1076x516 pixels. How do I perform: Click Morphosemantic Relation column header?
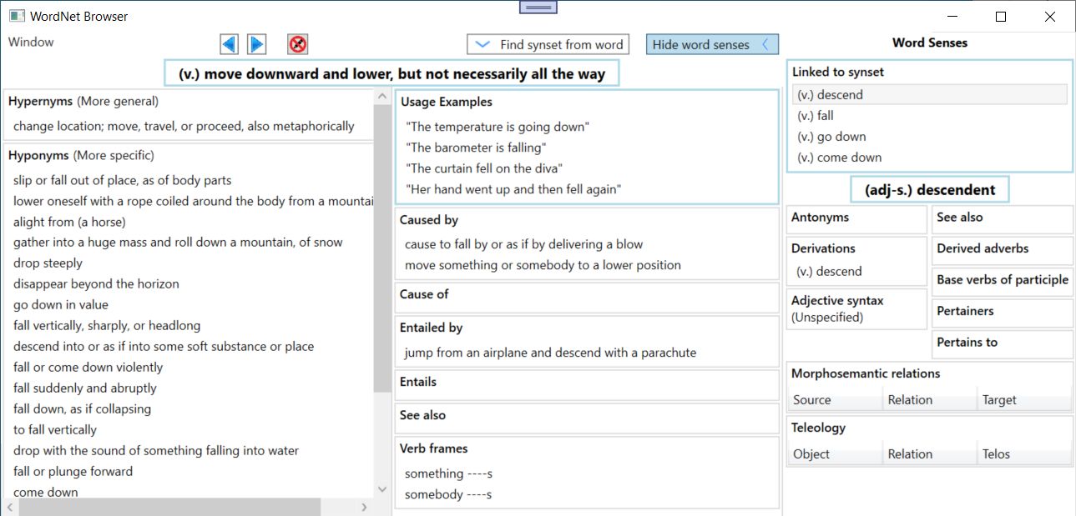point(929,400)
